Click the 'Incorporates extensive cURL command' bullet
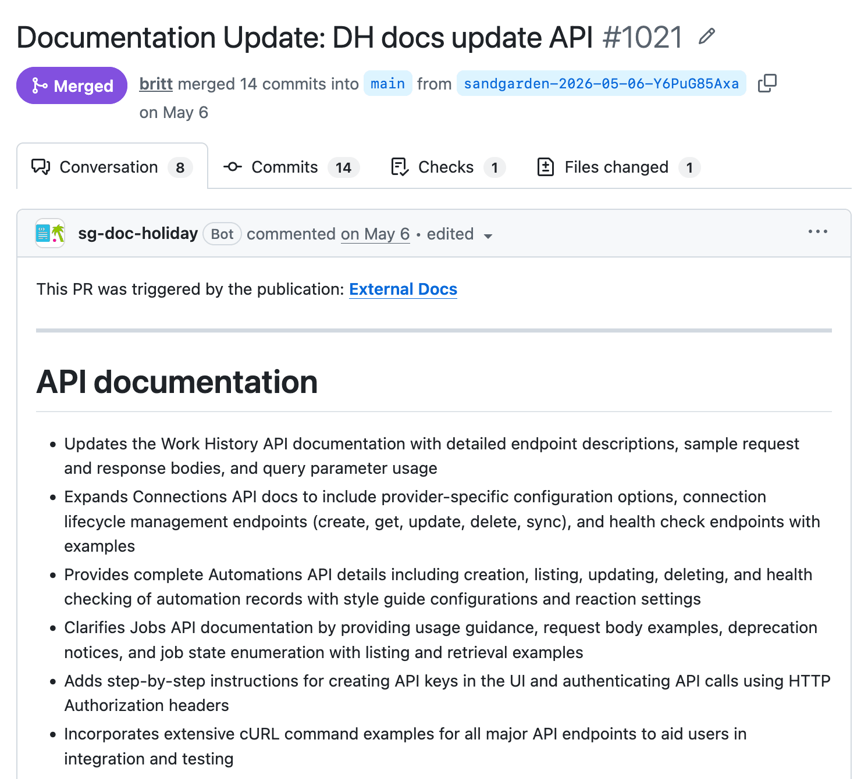868x779 pixels. [x=405, y=746]
